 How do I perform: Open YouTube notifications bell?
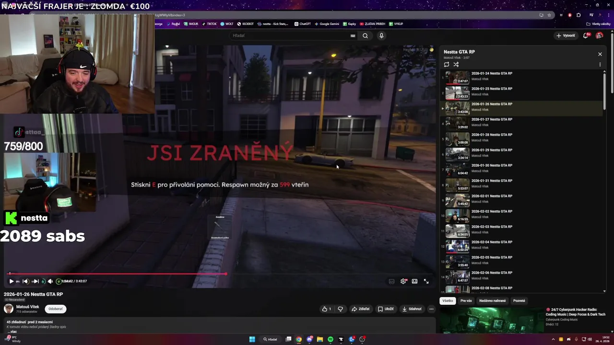(x=586, y=35)
